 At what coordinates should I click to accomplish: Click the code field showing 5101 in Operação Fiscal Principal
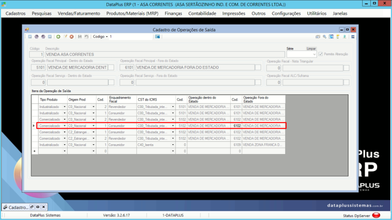click(x=38, y=67)
